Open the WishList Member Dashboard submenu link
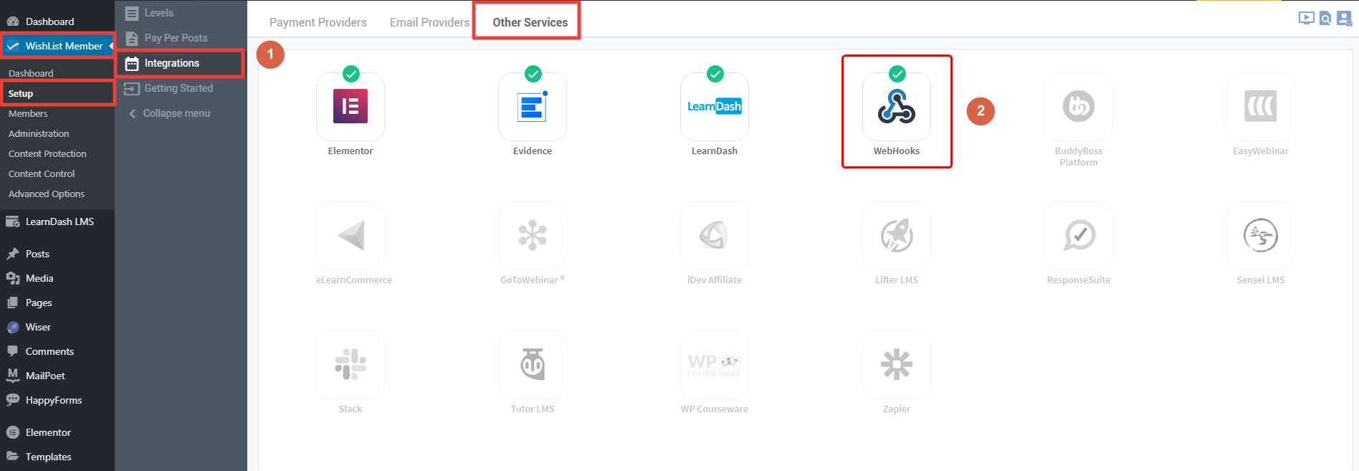Viewport: 1359px width, 471px height. 31,73
